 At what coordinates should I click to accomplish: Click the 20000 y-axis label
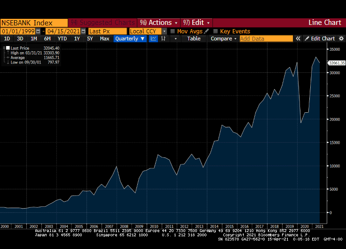point(335,119)
